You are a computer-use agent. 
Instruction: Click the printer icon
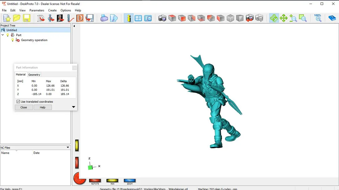point(104,18)
